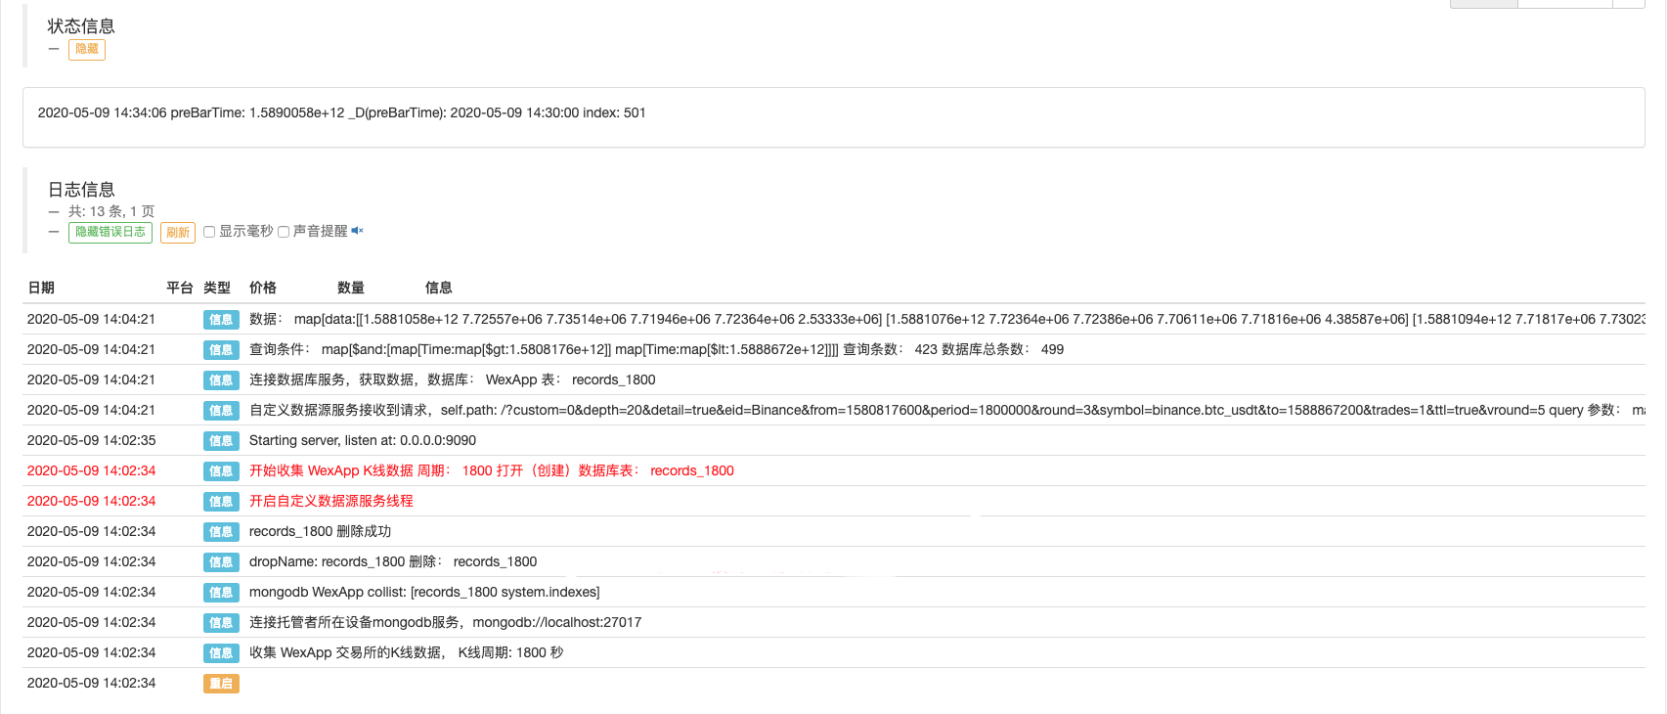Click 信息 badge on the '自定义数据源服务接收到请求' row
Viewport: 1667px width, 714px height.
pos(221,411)
